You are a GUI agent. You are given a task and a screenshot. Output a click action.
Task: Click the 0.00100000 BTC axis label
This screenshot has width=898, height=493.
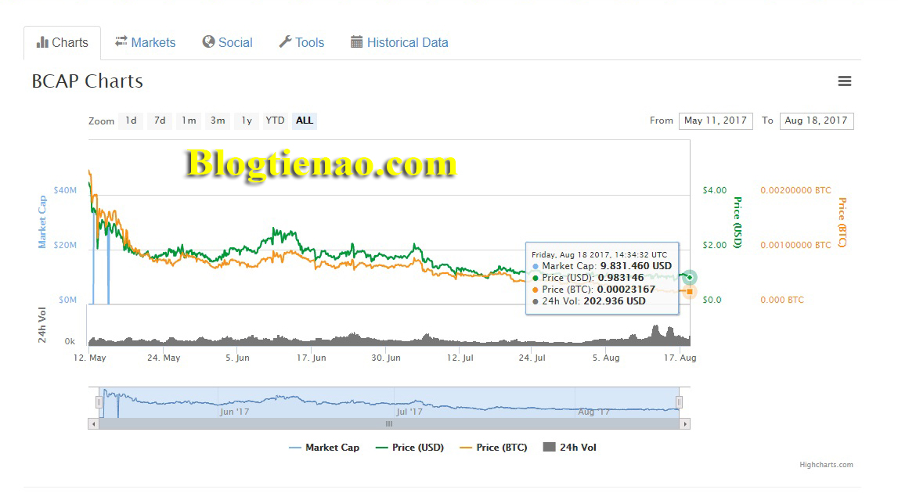coord(795,245)
